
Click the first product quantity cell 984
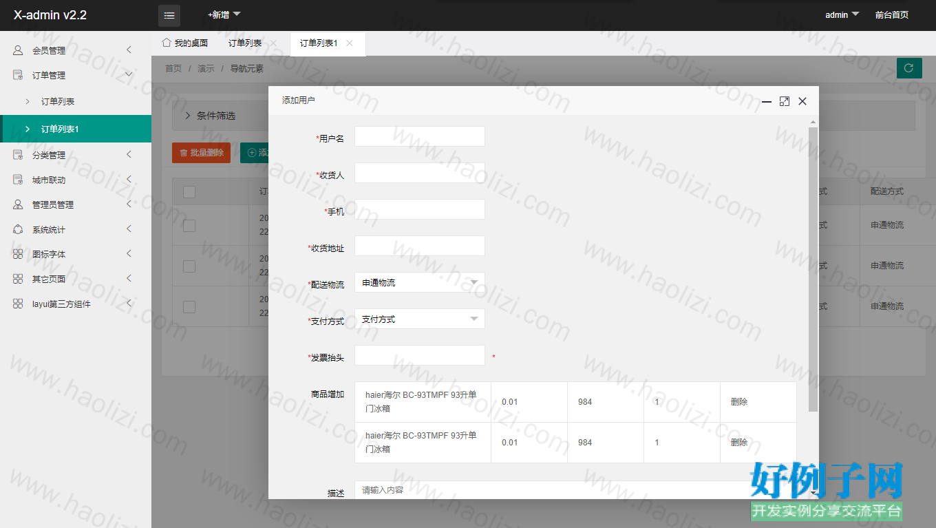(x=606, y=402)
